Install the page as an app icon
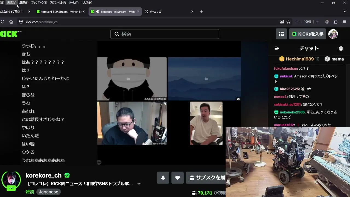Viewport: 350px width, 197px height. [282, 22]
